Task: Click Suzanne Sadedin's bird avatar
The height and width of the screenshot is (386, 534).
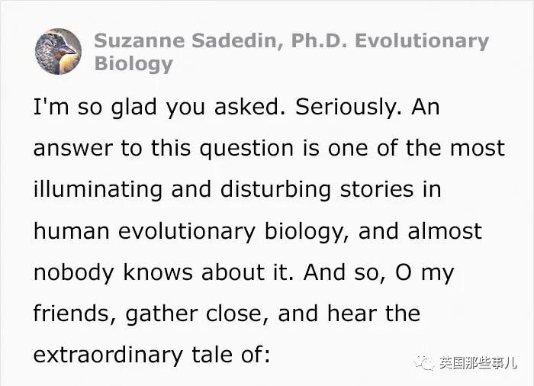Action: 58,51
